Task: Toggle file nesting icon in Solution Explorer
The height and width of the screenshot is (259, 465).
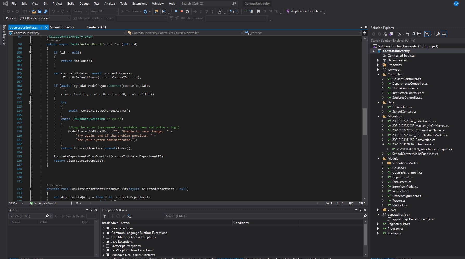Action: point(427,34)
